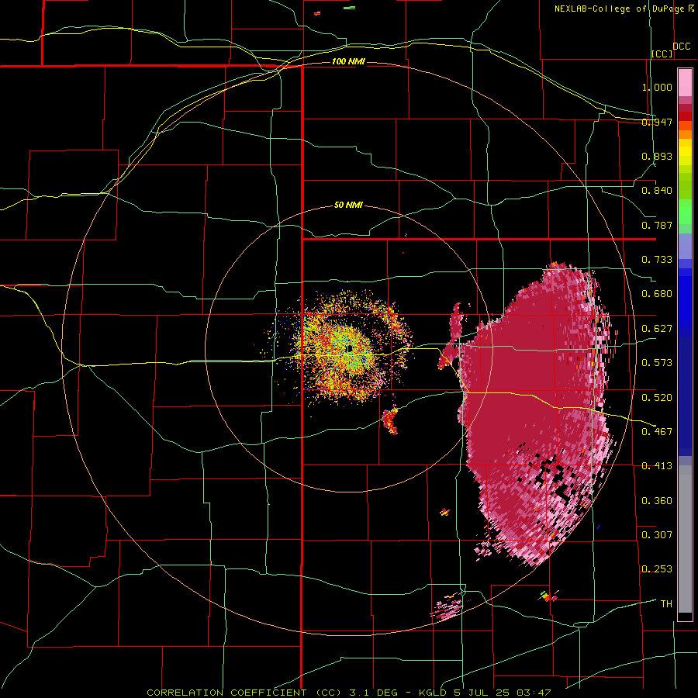
Task: Click the 0.733 scale value
Action: pos(657,260)
